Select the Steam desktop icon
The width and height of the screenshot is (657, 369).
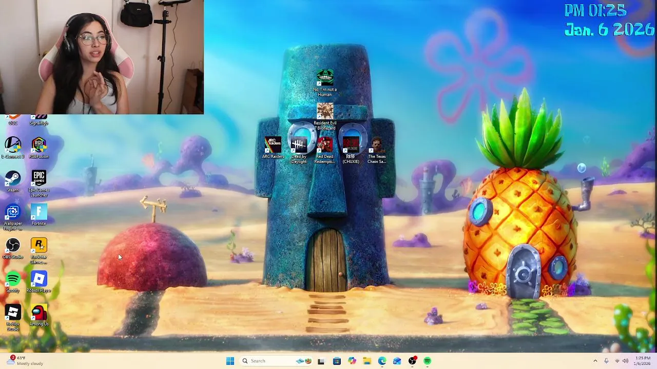click(x=13, y=181)
